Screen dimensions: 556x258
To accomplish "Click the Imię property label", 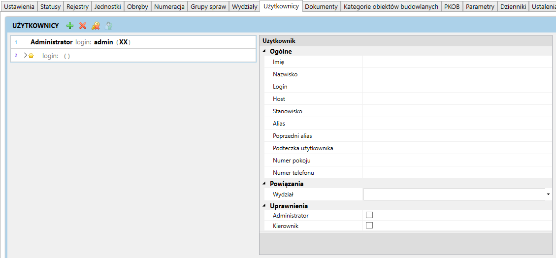I will point(279,63).
